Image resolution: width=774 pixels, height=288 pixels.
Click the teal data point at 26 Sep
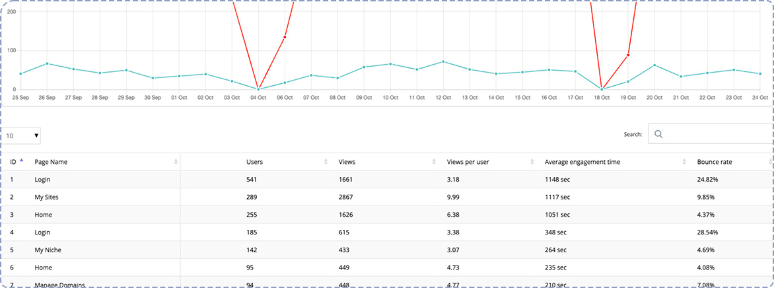(x=47, y=63)
